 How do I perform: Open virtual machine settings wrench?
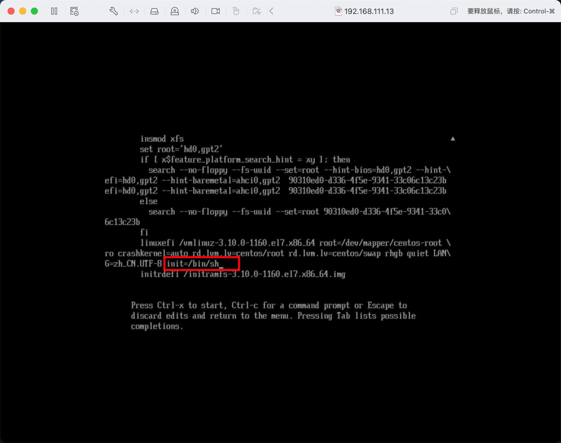pos(114,11)
